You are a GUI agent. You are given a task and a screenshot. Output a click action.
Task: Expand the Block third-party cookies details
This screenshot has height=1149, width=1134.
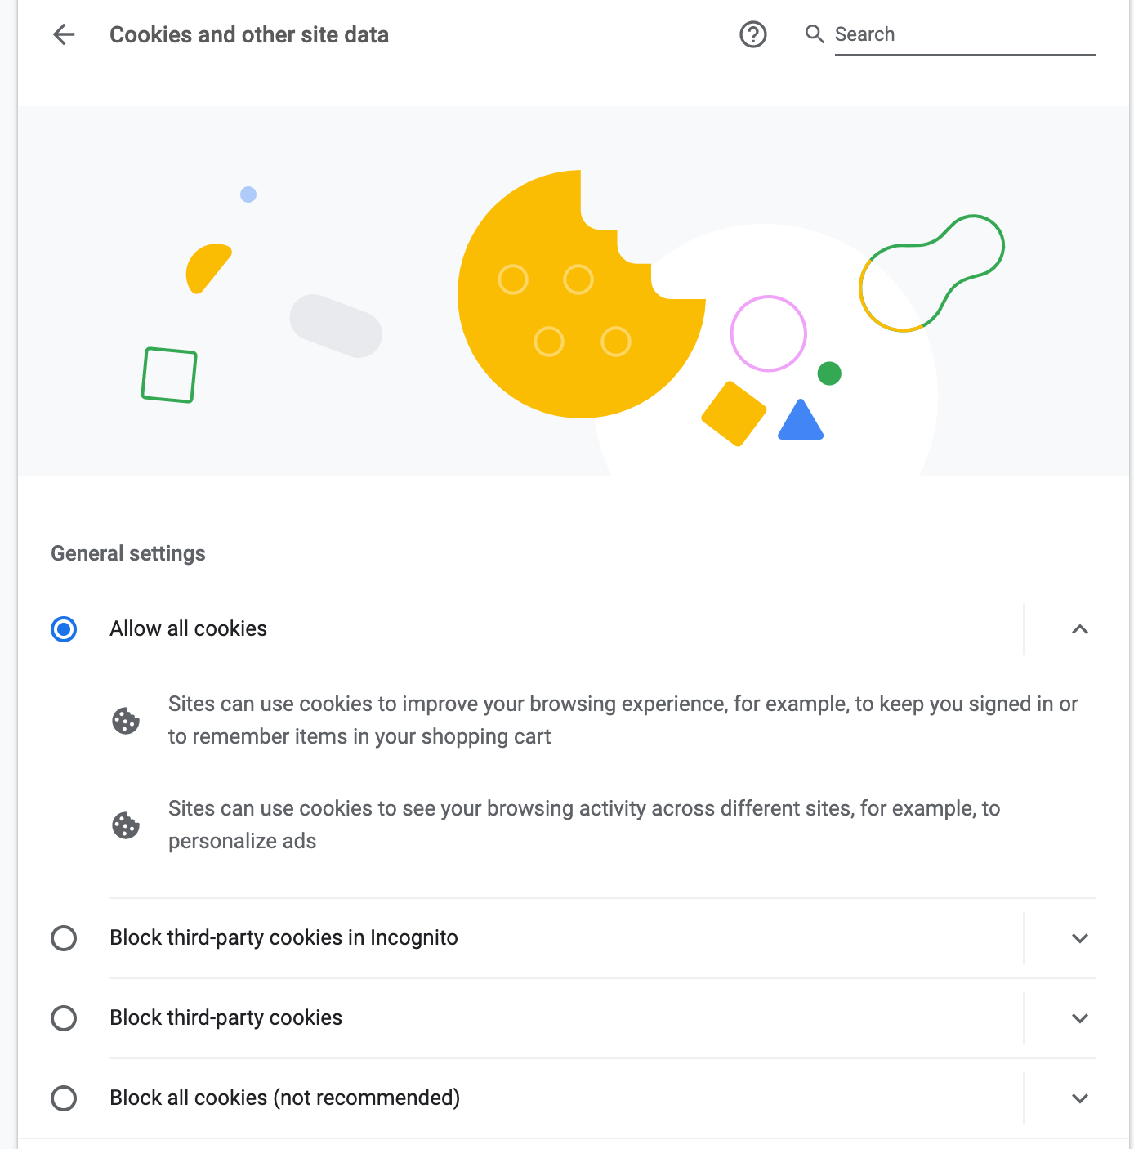(x=1079, y=1018)
